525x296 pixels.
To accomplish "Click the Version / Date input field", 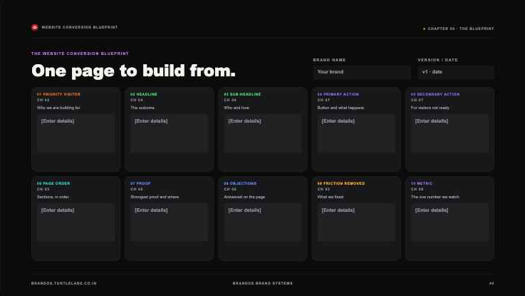I will (456, 72).
